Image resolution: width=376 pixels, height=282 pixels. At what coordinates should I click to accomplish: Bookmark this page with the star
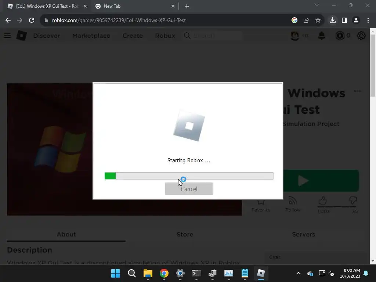[x=318, y=21]
